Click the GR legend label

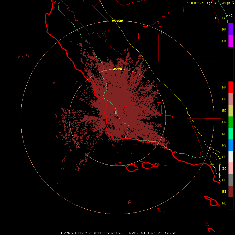point(224,99)
